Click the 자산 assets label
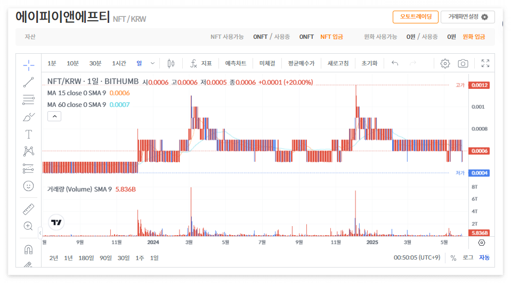 [x=30, y=37]
